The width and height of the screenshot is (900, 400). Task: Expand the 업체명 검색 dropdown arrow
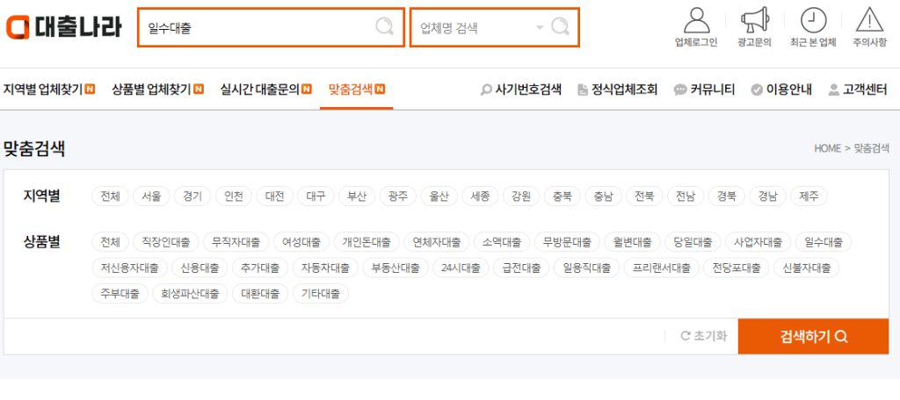click(x=539, y=27)
